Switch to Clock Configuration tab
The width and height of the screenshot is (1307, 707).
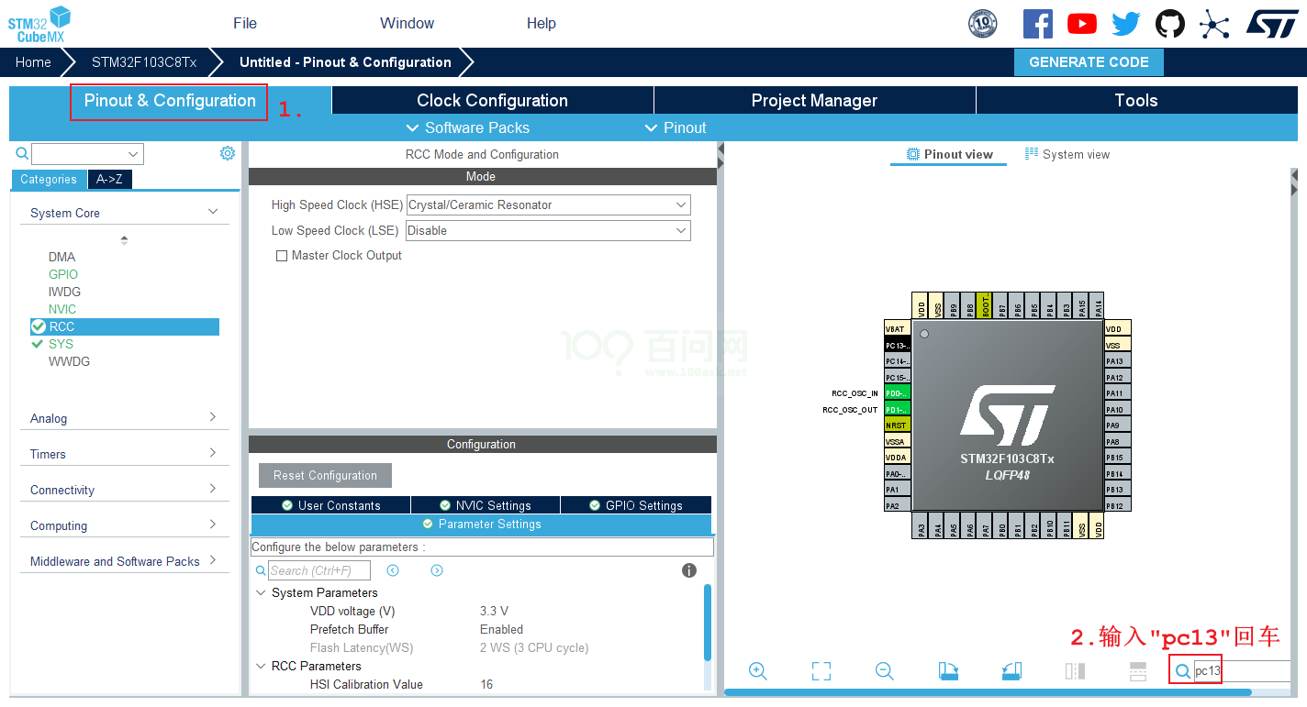[493, 101]
